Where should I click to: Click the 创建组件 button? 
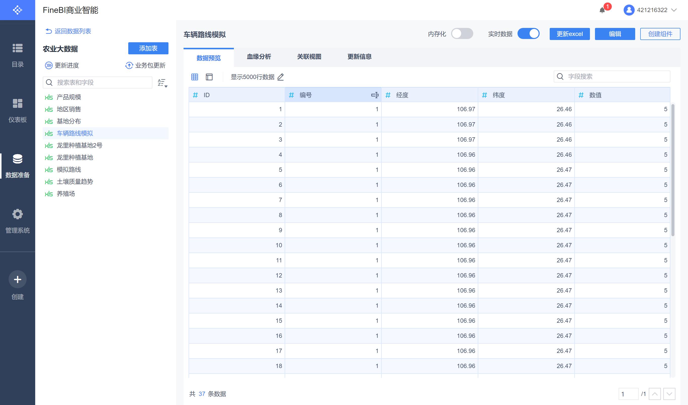[660, 34]
